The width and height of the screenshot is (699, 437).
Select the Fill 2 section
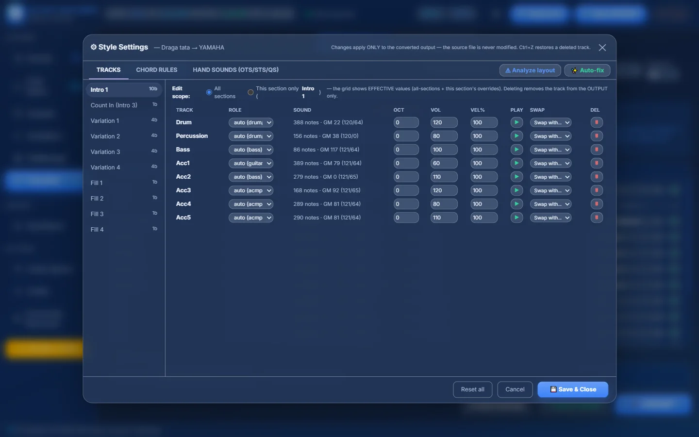(x=124, y=199)
